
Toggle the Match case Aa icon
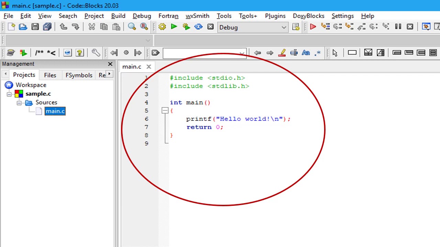(306, 52)
